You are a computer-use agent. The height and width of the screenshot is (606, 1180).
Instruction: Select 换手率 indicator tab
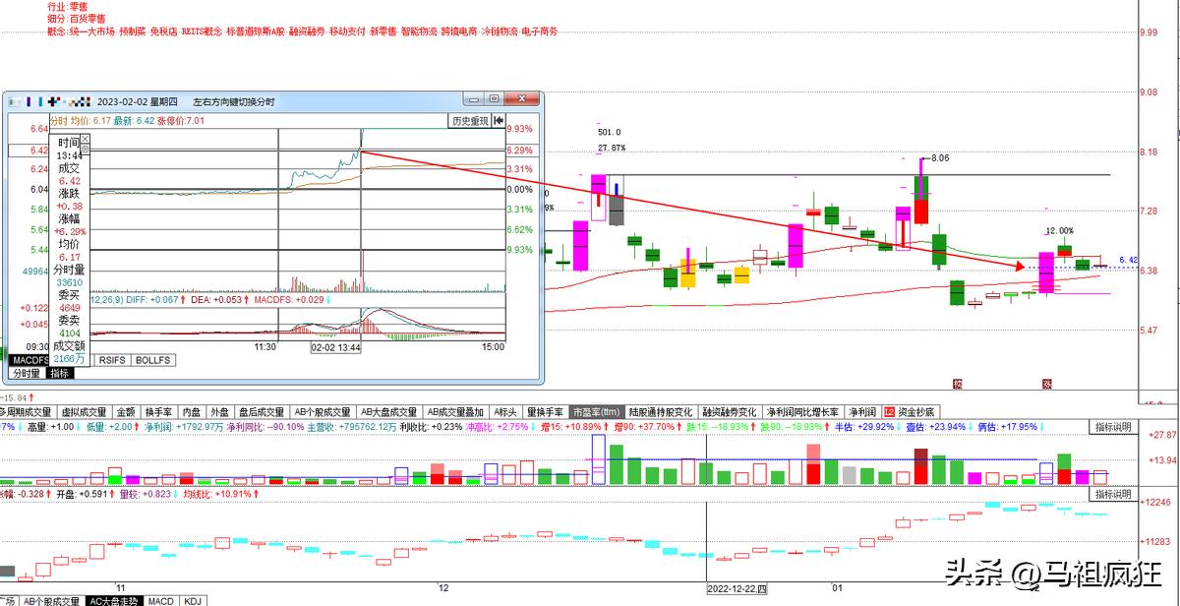click(159, 411)
